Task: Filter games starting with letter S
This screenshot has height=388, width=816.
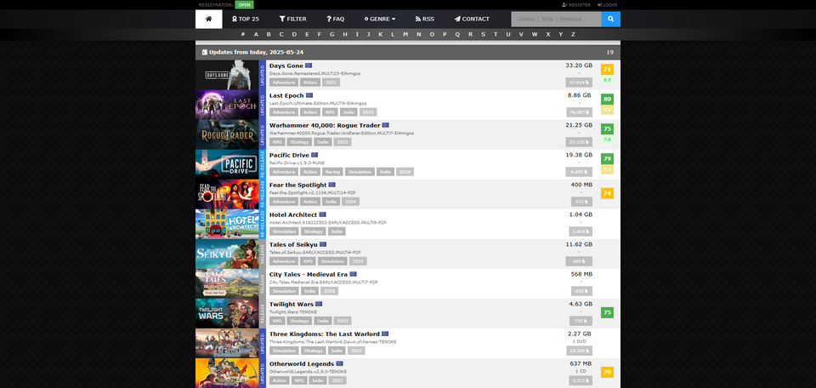Action: [x=483, y=34]
